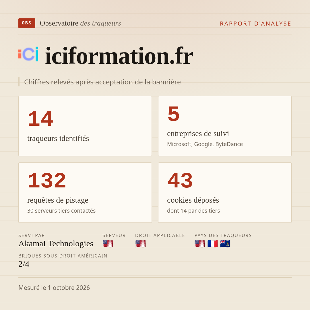Click the Briques sous droit américain label
This screenshot has width=310, height=310.
point(63,256)
